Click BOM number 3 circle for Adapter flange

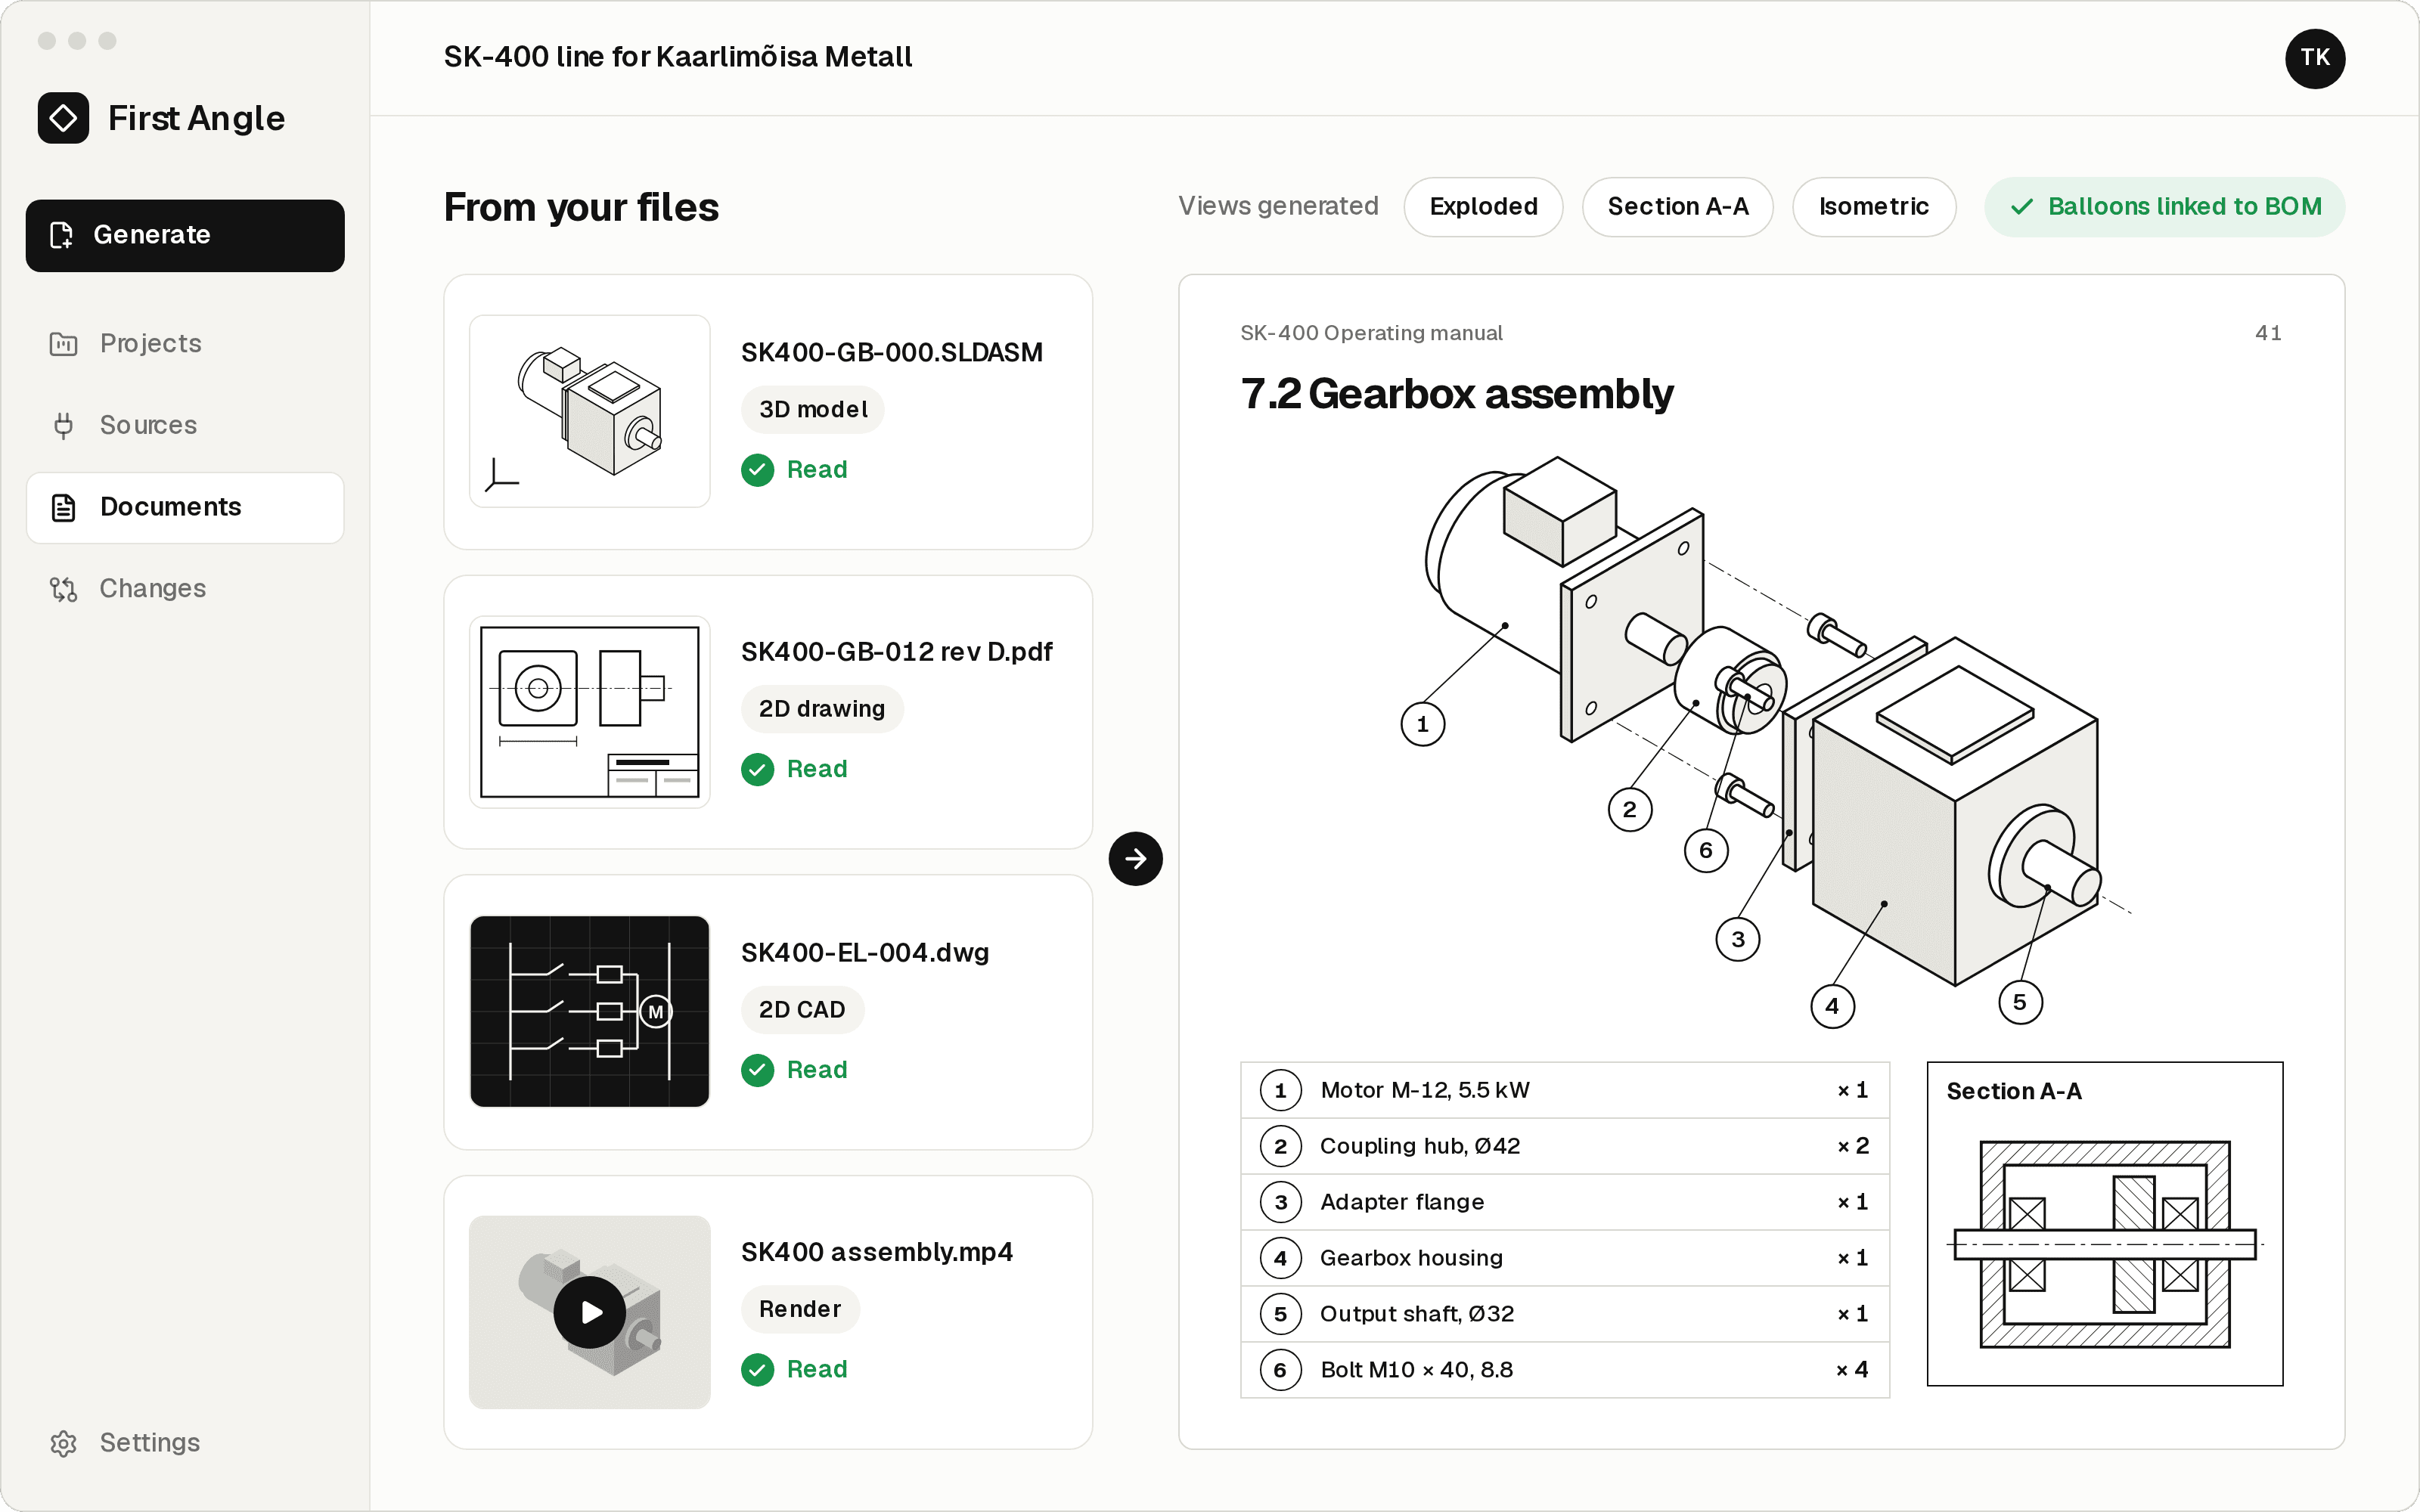(1280, 1202)
